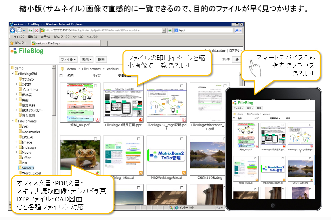Screen dimensions: 331x220
Task: Click the FileBlog logo in the browser
Action: tap(27, 51)
